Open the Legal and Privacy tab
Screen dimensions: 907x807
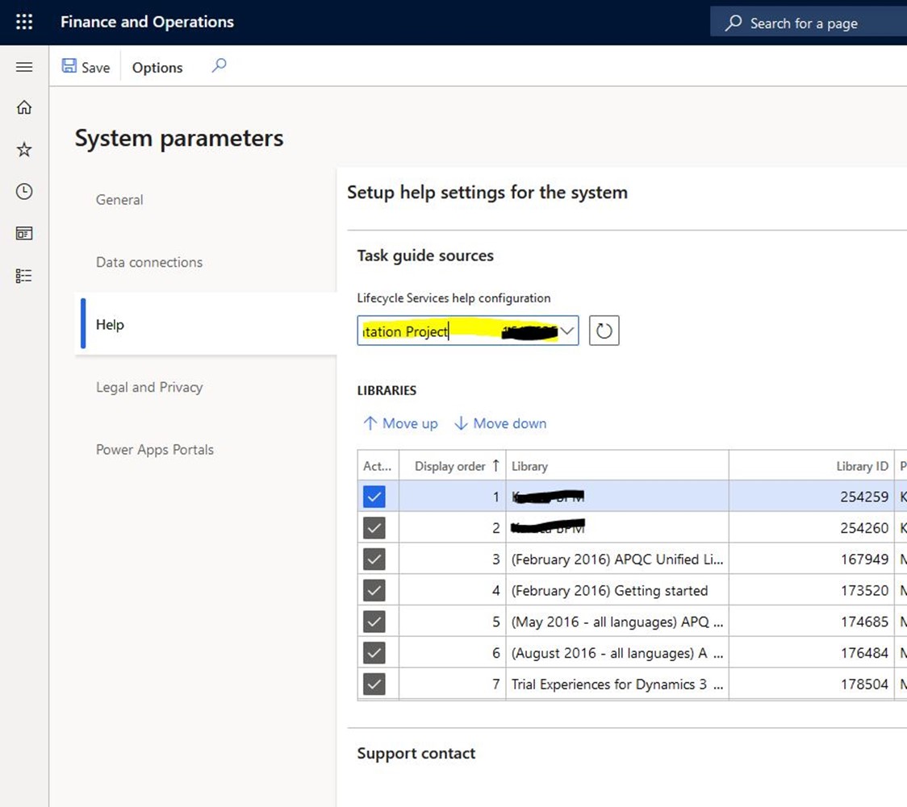(x=149, y=387)
